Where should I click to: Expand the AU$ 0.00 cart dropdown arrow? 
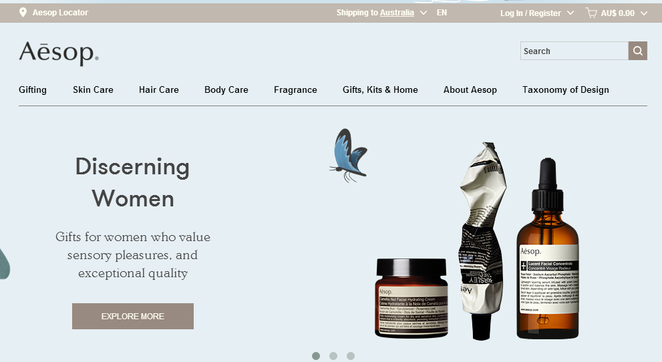point(644,13)
